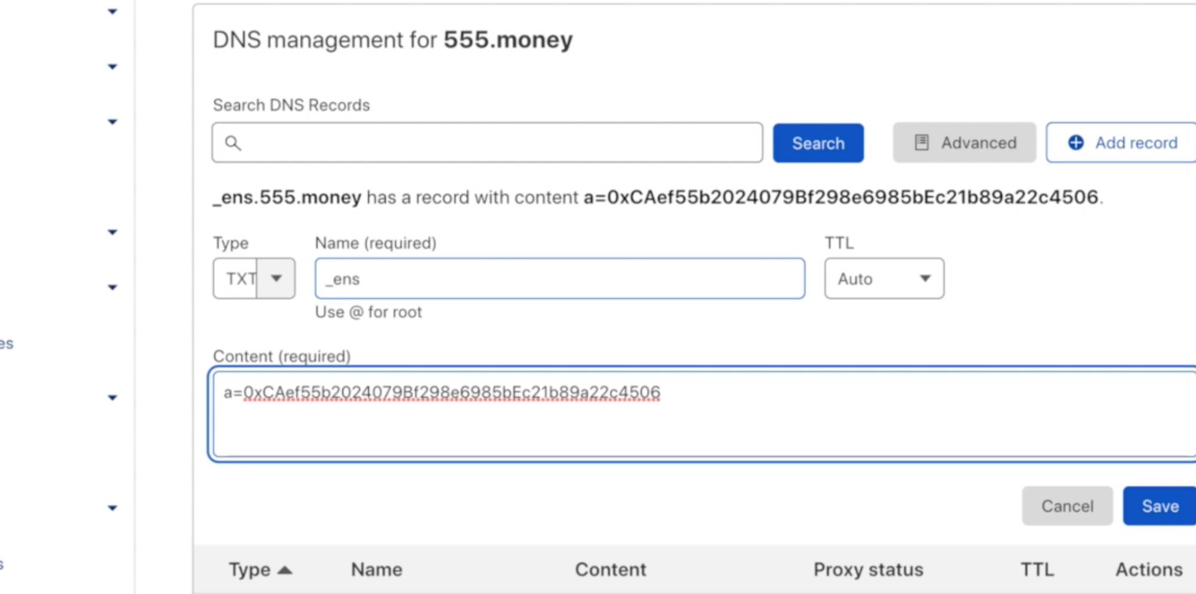The height and width of the screenshot is (594, 1196).
Task: Expand the bottom-most sidebar chevron
Action: (x=112, y=508)
